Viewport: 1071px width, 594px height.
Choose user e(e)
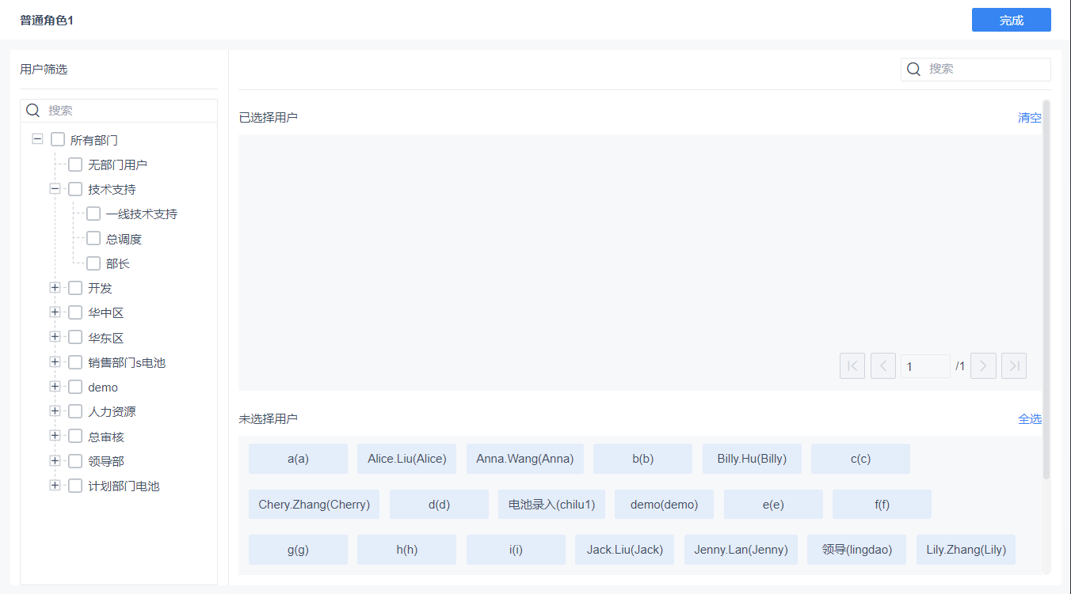(773, 505)
